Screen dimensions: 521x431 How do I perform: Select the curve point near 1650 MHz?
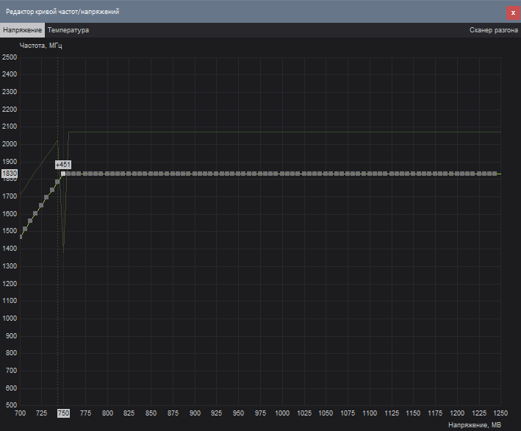click(41, 205)
